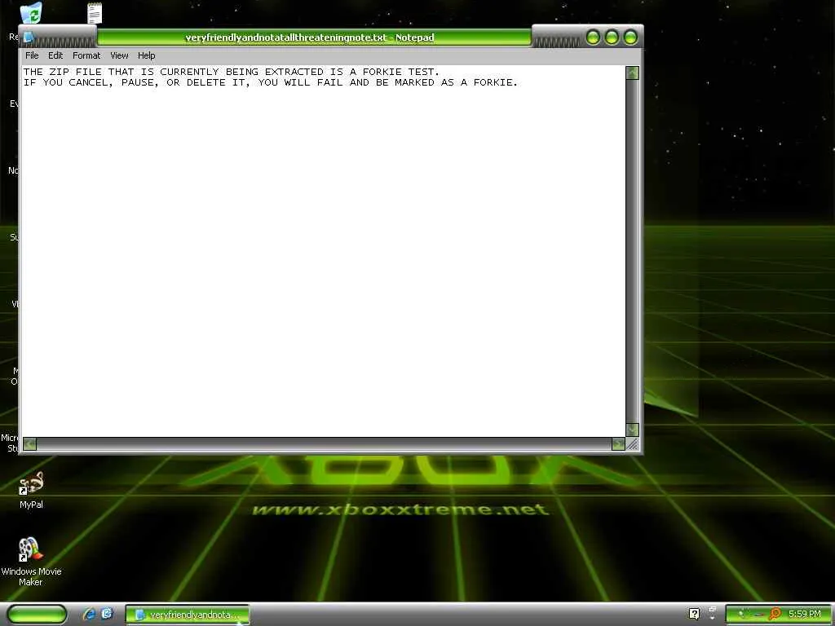Select the MyPal desktop shortcut

click(x=31, y=490)
